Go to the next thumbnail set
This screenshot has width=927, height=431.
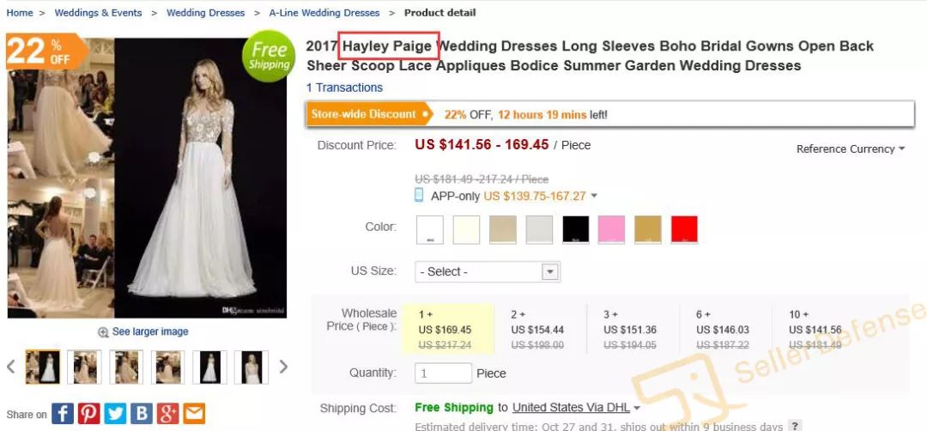pos(283,367)
